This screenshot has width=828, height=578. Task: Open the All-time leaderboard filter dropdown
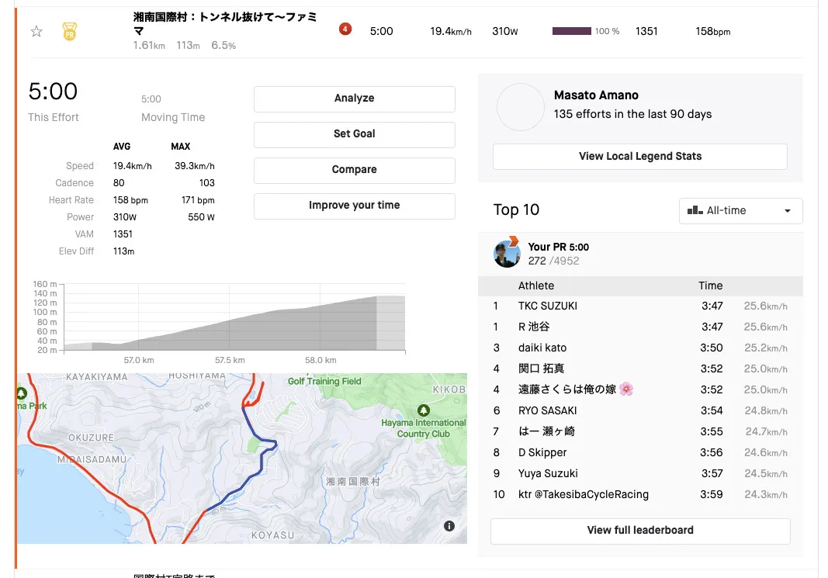(740, 211)
